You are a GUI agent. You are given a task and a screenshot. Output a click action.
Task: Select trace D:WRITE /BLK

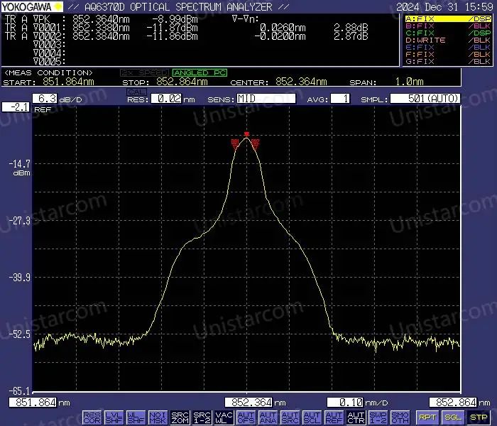(448, 40)
